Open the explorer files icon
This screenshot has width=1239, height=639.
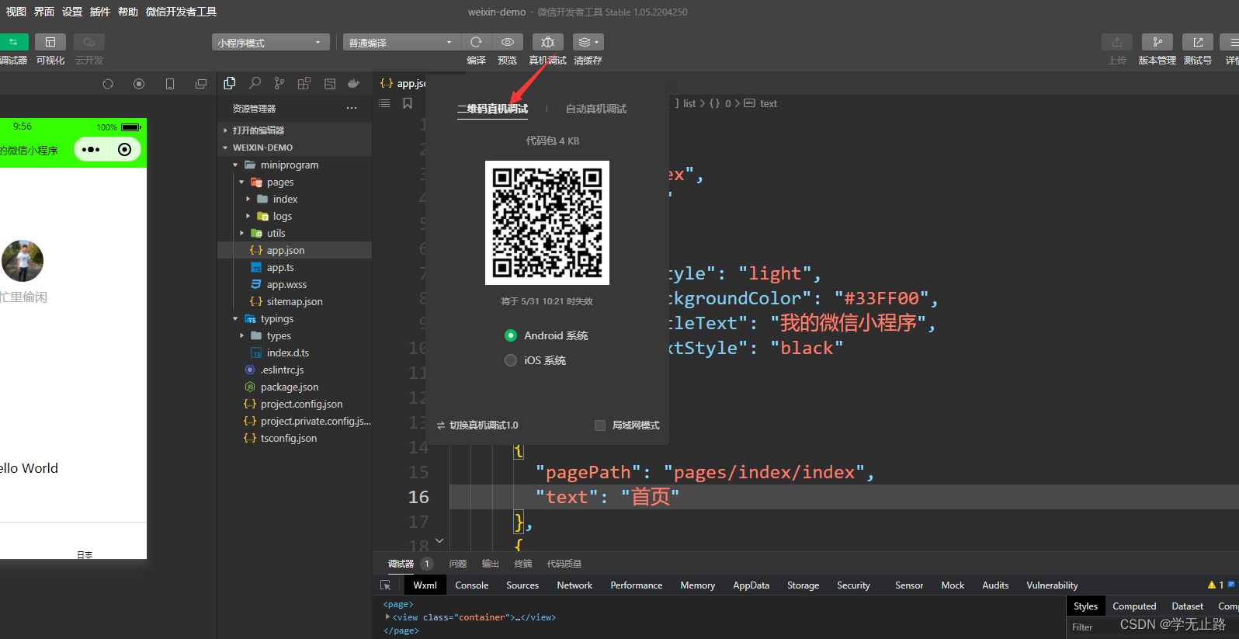point(230,83)
